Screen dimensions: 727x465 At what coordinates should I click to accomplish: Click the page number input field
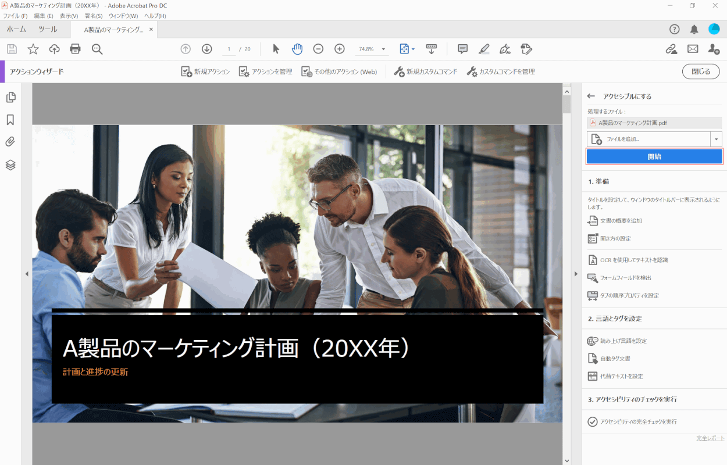pos(230,49)
